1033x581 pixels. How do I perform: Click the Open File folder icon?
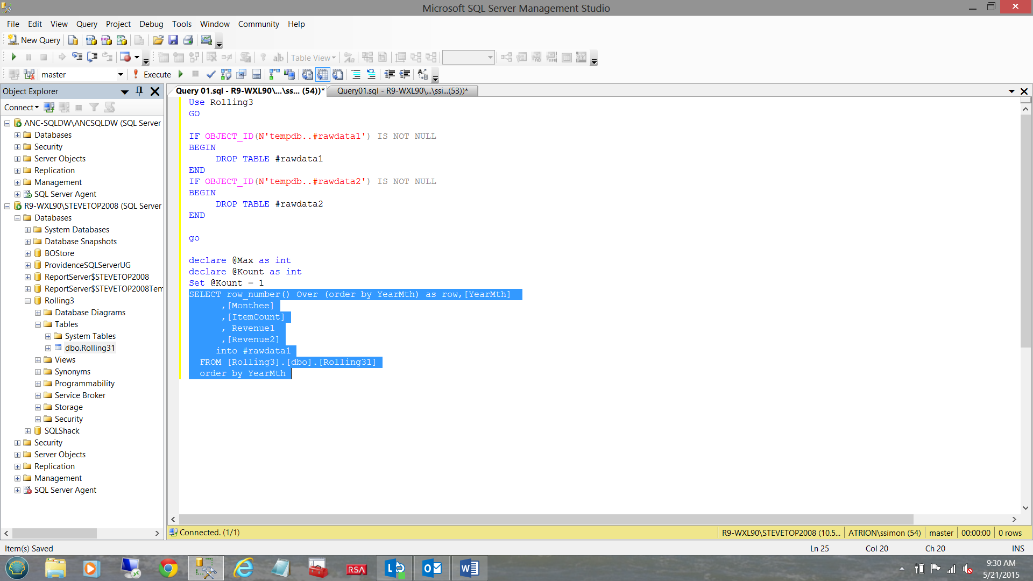coord(158,40)
